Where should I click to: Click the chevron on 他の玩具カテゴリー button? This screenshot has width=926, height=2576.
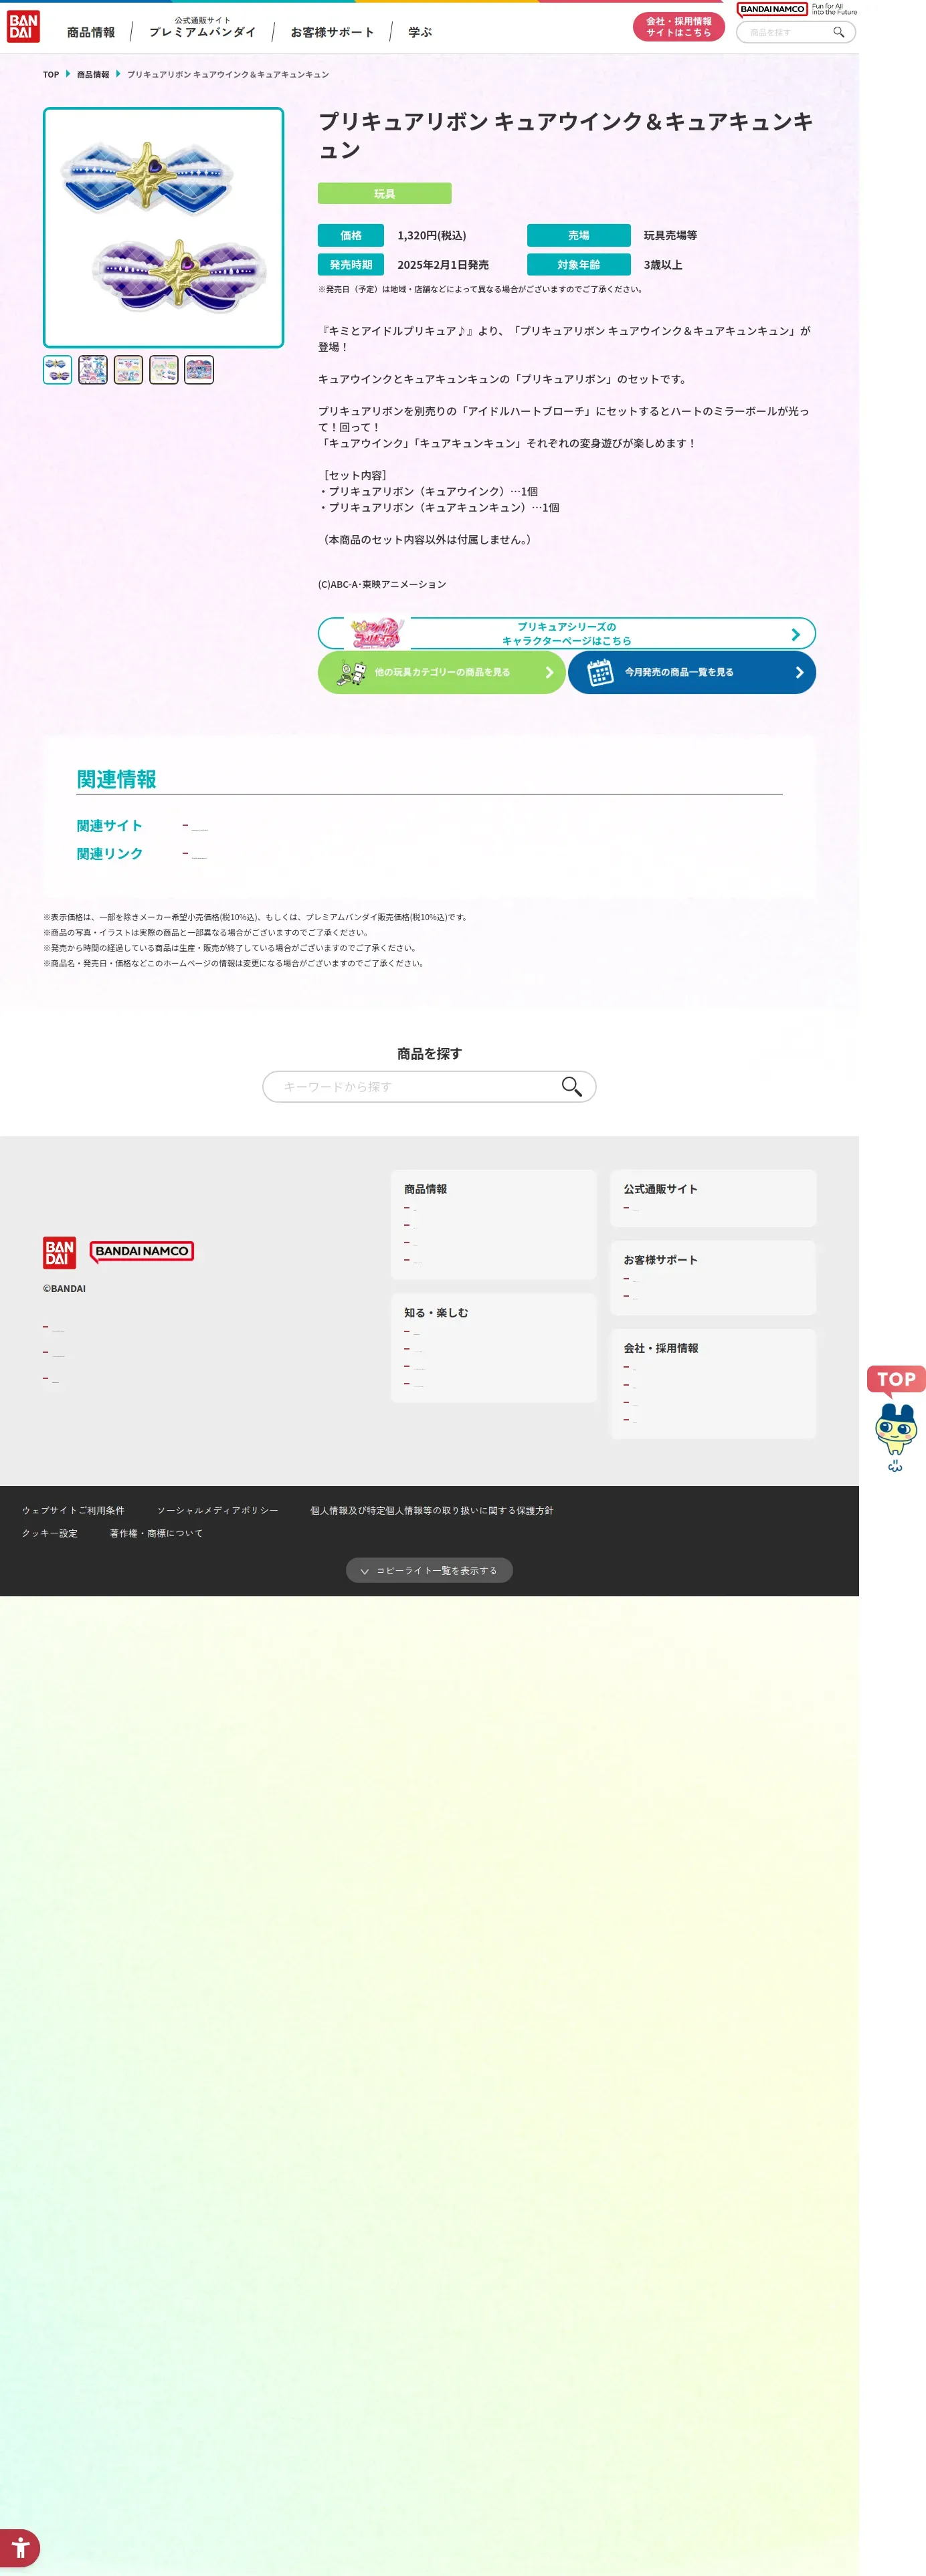(549, 673)
